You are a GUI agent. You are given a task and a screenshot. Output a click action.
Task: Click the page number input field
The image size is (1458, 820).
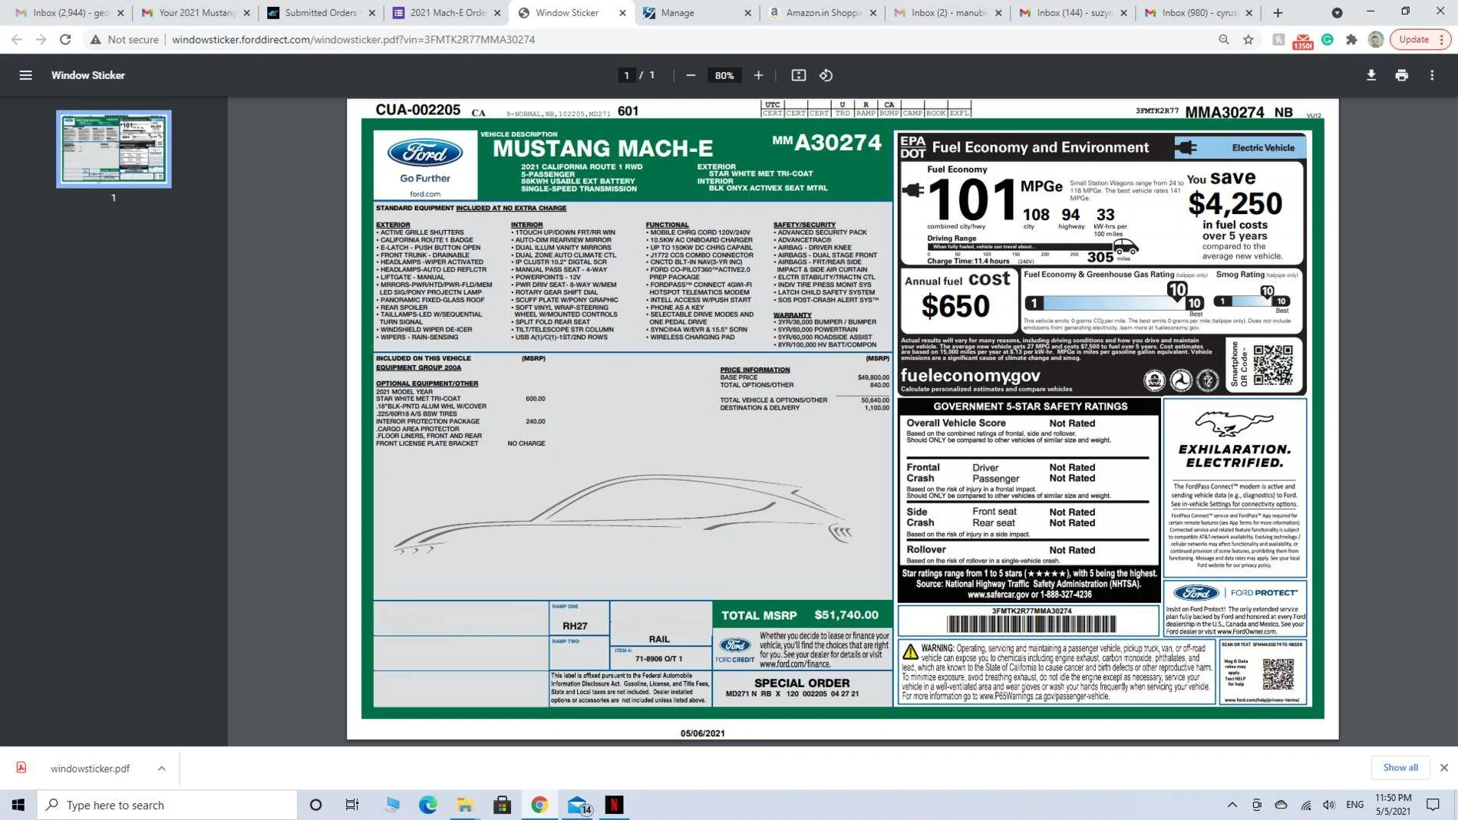coord(626,75)
